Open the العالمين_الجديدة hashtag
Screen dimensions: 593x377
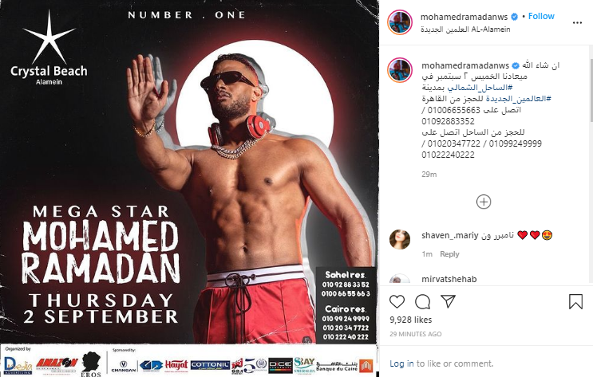[x=518, y=99]
